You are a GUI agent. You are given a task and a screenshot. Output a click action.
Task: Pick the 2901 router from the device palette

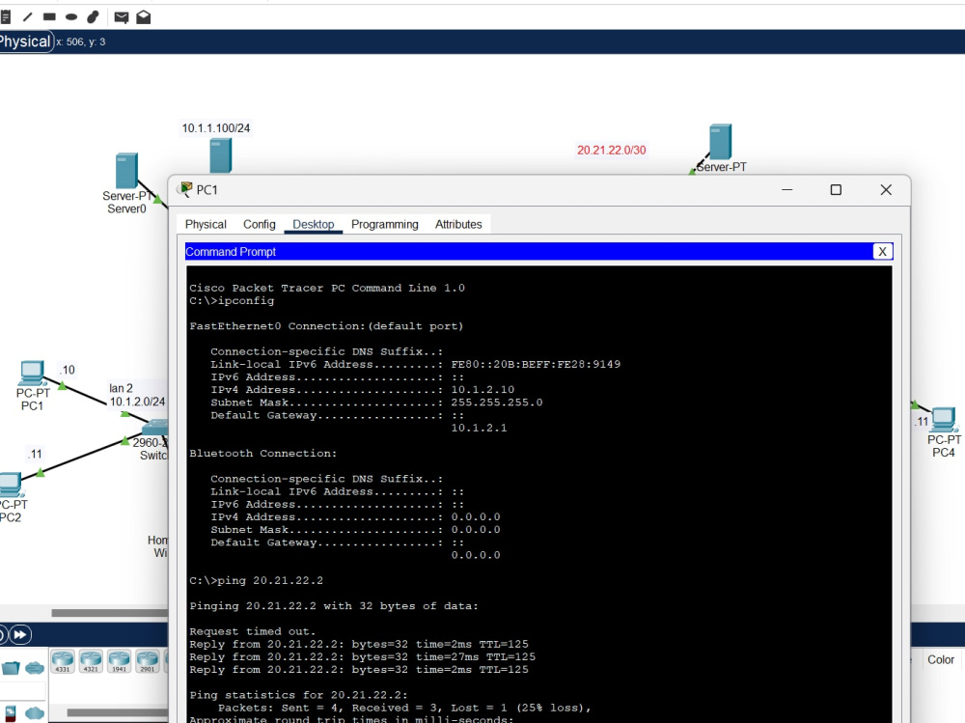(x=147, y=661)
